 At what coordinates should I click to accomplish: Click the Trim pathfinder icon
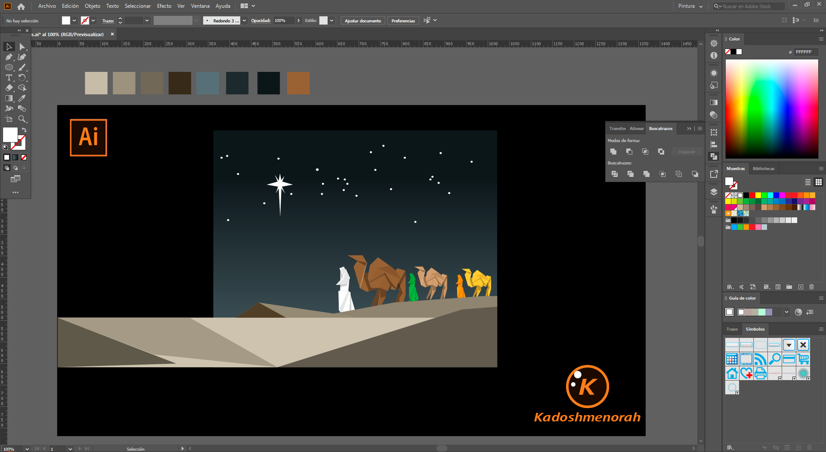pos(631,174)
